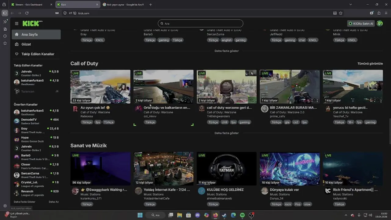
Task: Close the active Kick tab
Action: (97, 5)
